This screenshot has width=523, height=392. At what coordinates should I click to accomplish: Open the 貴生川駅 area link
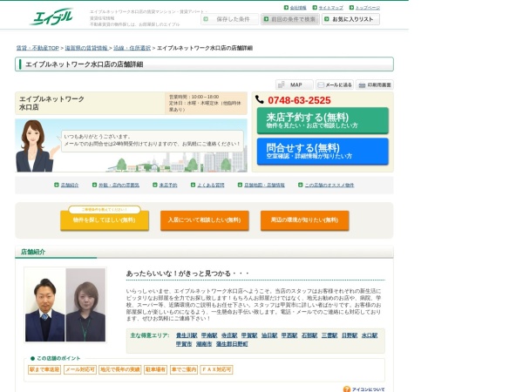[187, 335]
